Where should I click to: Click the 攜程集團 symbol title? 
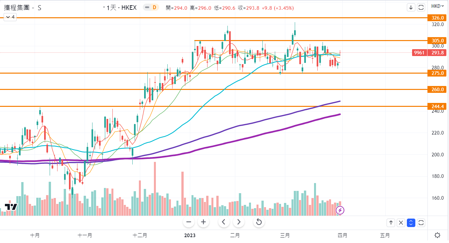[23, 7]
